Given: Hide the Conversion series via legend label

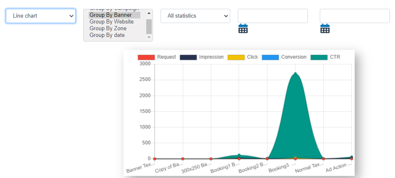Looking at the screenshot, I should (293, 57).
